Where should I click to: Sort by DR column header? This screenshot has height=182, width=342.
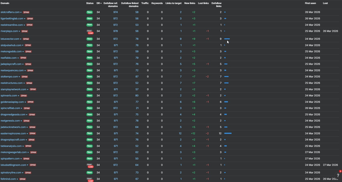[x=99, y=3]
